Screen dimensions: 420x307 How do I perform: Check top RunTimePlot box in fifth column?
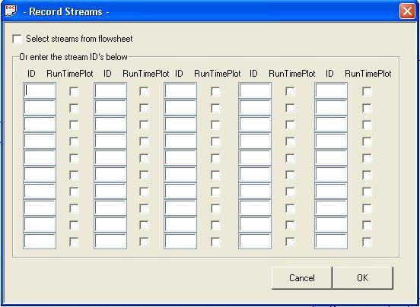click(367, 91)
